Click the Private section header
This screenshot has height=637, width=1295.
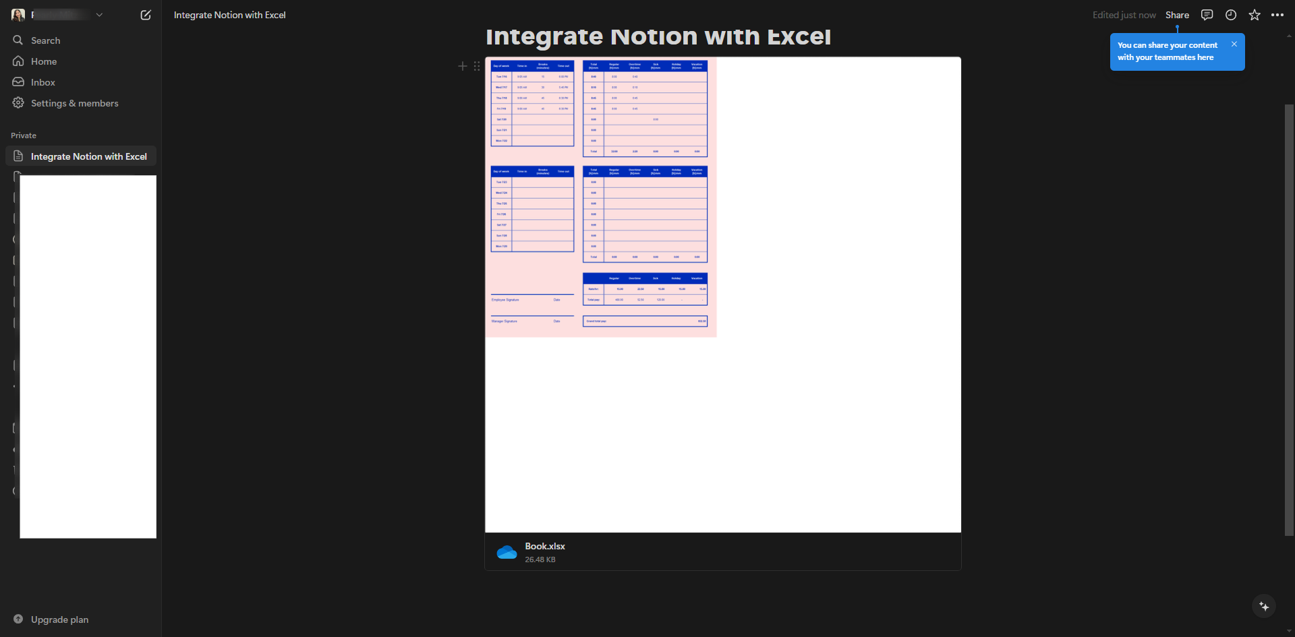click(24, 135)
